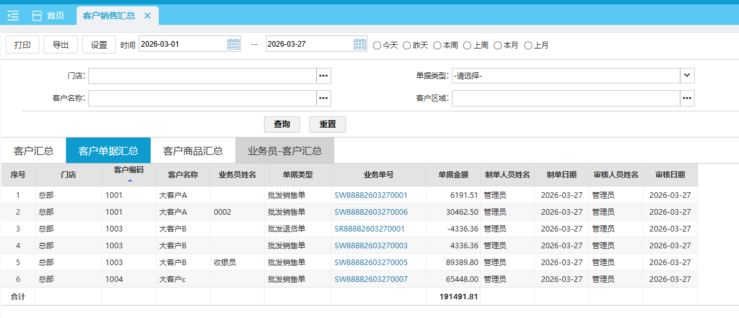Switch to the 业务员-客户汇总 tab
739x318 pixels.
click(285, 151)
